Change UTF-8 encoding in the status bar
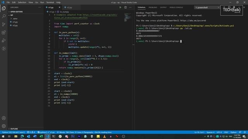The image size is (248, 139). tap(219, 132)
